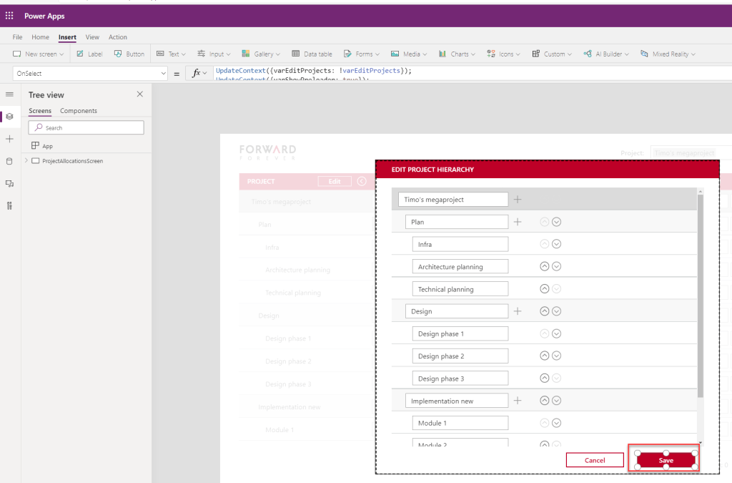732x483 pixels.
Task: Open the New screen dropdown
Action: (39, 54)
